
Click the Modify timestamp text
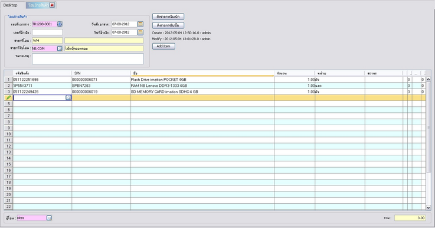181,39
